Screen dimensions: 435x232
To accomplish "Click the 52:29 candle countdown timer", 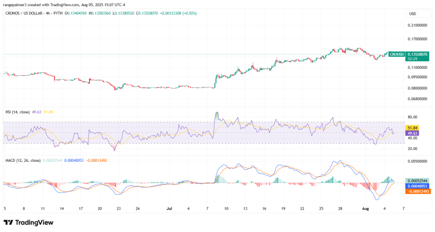I will coord(413,59).
